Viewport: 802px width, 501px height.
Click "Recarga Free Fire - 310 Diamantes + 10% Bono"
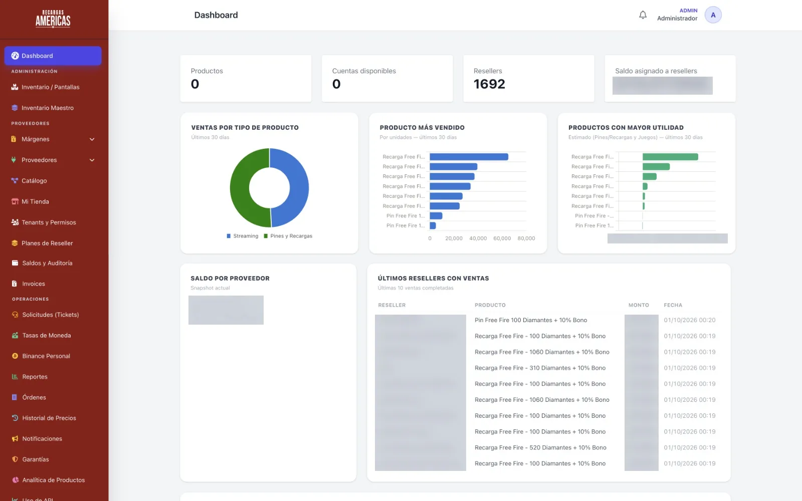(540, 368)
